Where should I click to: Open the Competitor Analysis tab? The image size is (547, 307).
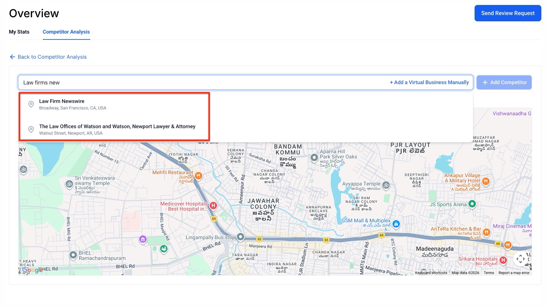click(66, 32)
